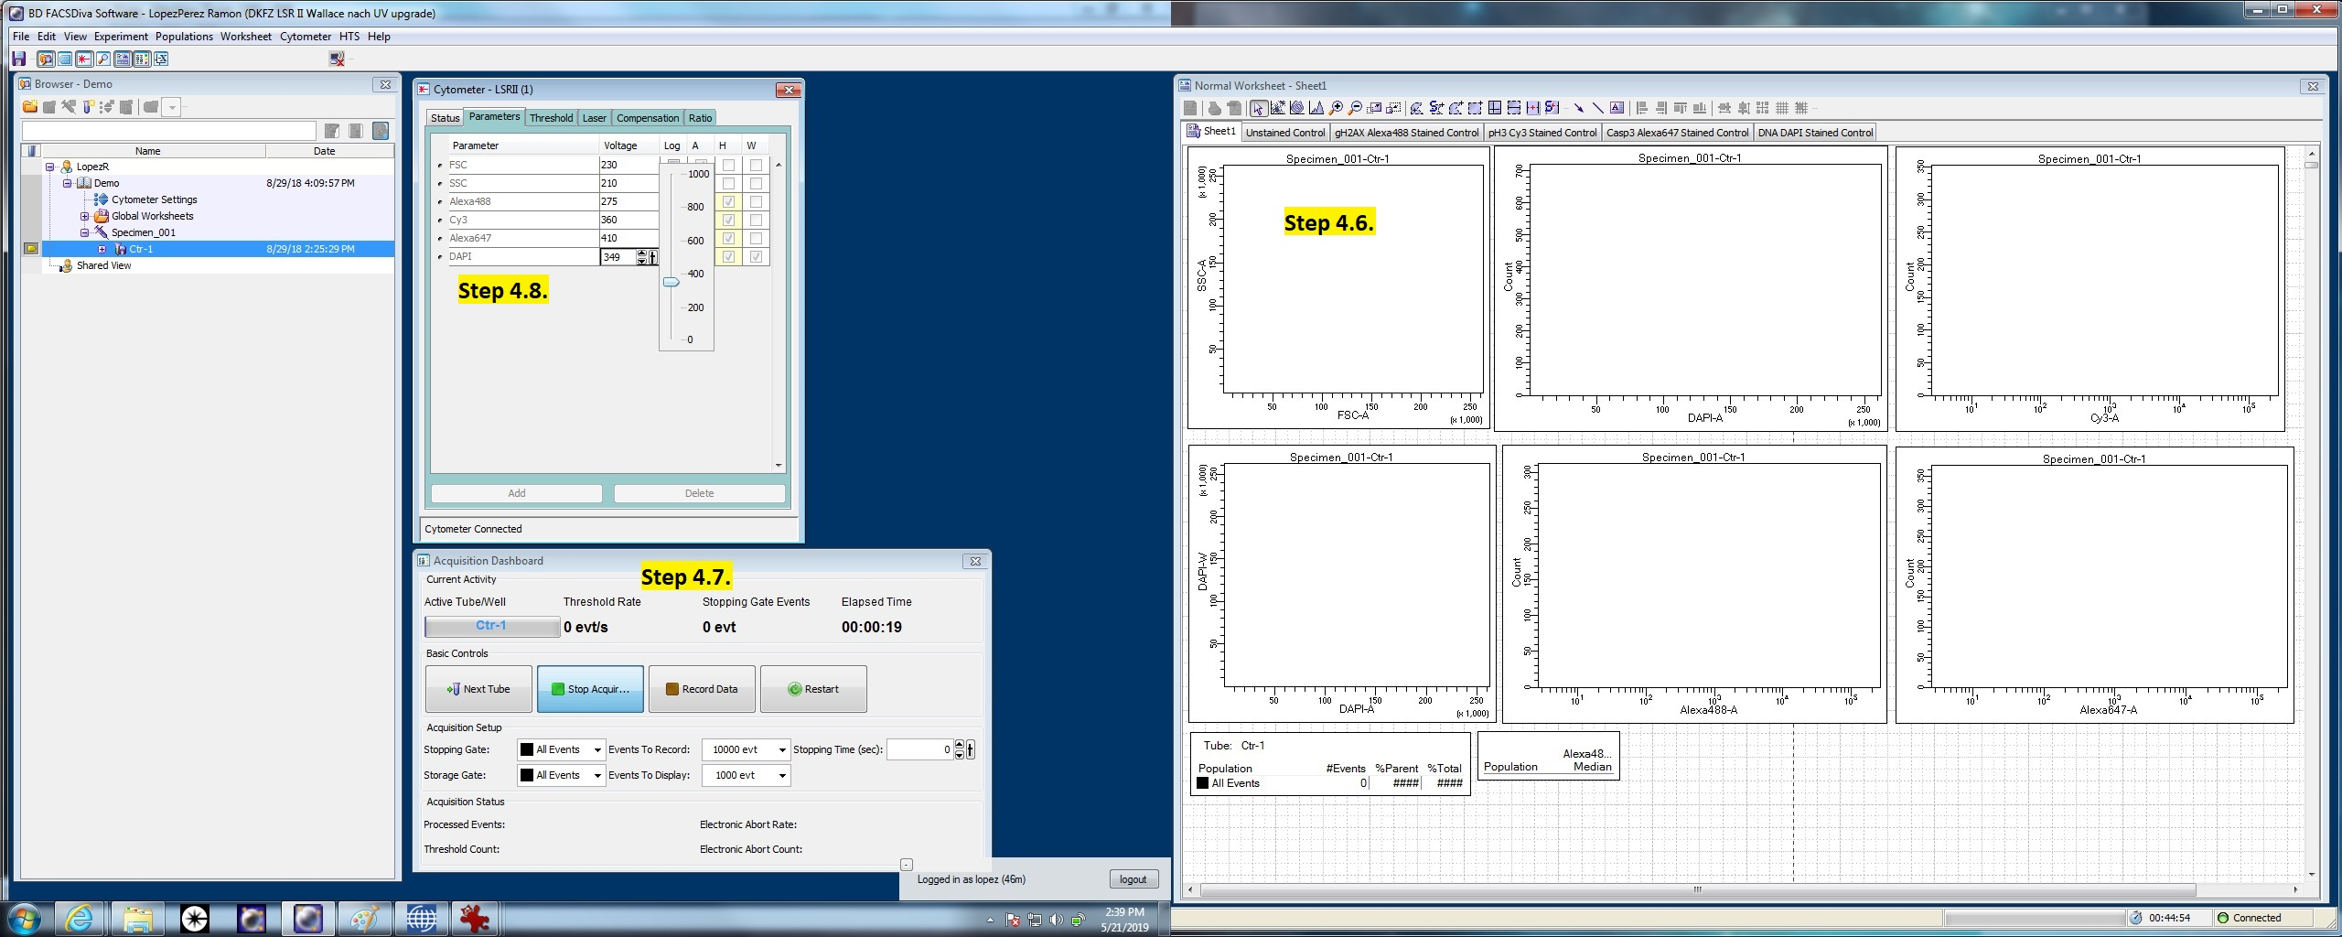Viewport: 2342px width, 937px height.
Task: Click the Record Data button
Action: click(702, 689)
